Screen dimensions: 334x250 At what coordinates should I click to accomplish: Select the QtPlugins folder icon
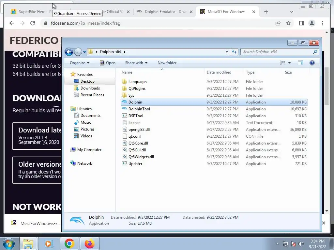tap(124, 89)
